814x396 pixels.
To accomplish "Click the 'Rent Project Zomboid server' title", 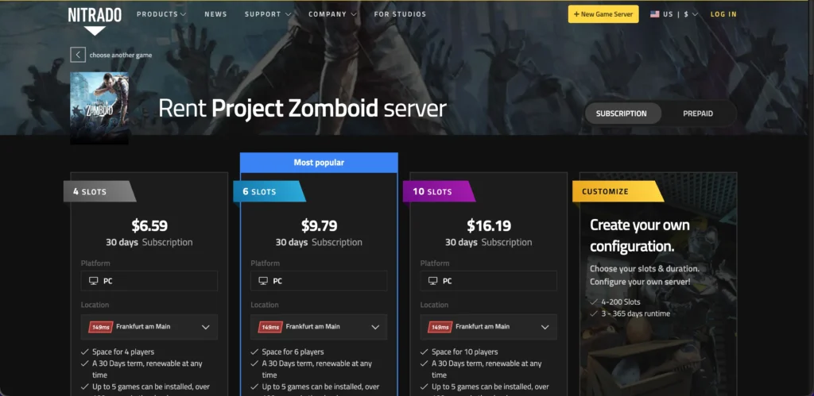I will pyautogui.click(x=302, y=110).
